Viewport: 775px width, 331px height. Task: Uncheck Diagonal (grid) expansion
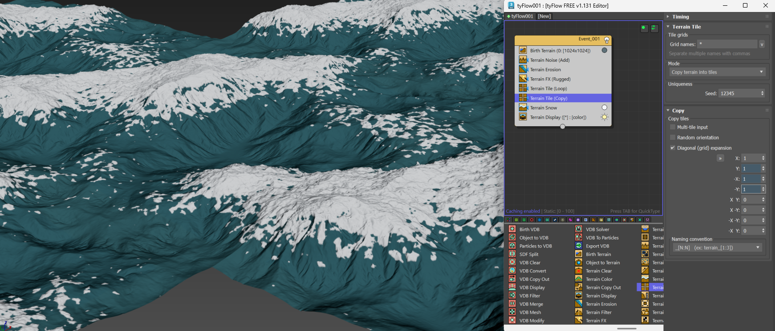[x=673, y=148]
